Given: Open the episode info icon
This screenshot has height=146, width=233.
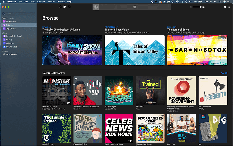Looking at the screenshot, I should pyautogui.click(x=225, y=7).
